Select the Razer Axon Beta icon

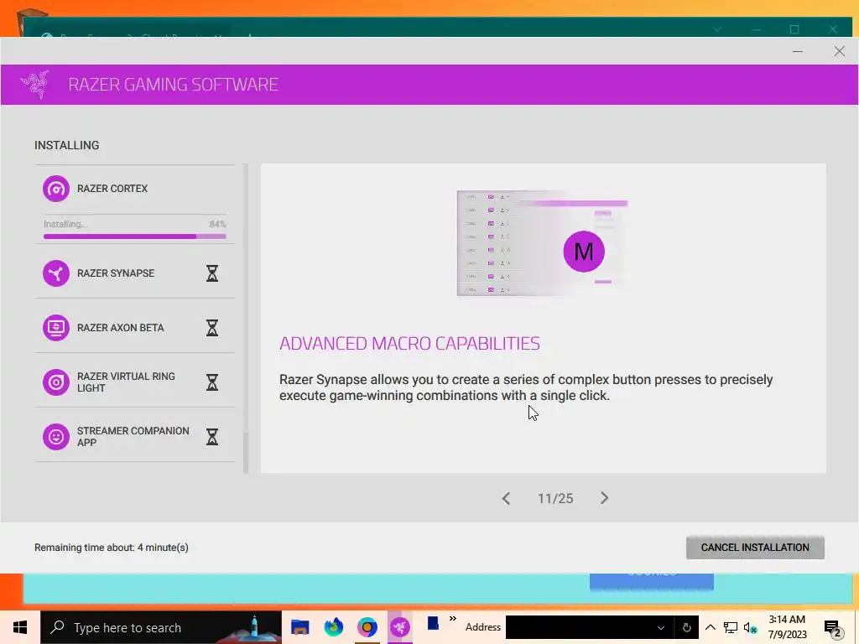56,328
